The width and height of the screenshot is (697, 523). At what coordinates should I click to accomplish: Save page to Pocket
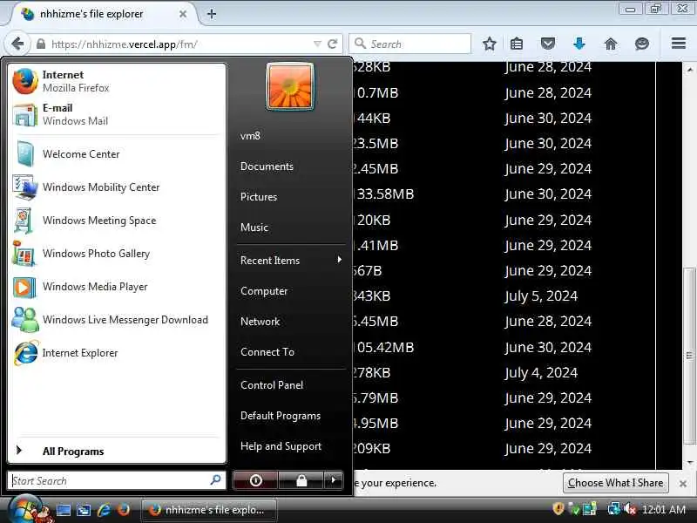(548, 44)
